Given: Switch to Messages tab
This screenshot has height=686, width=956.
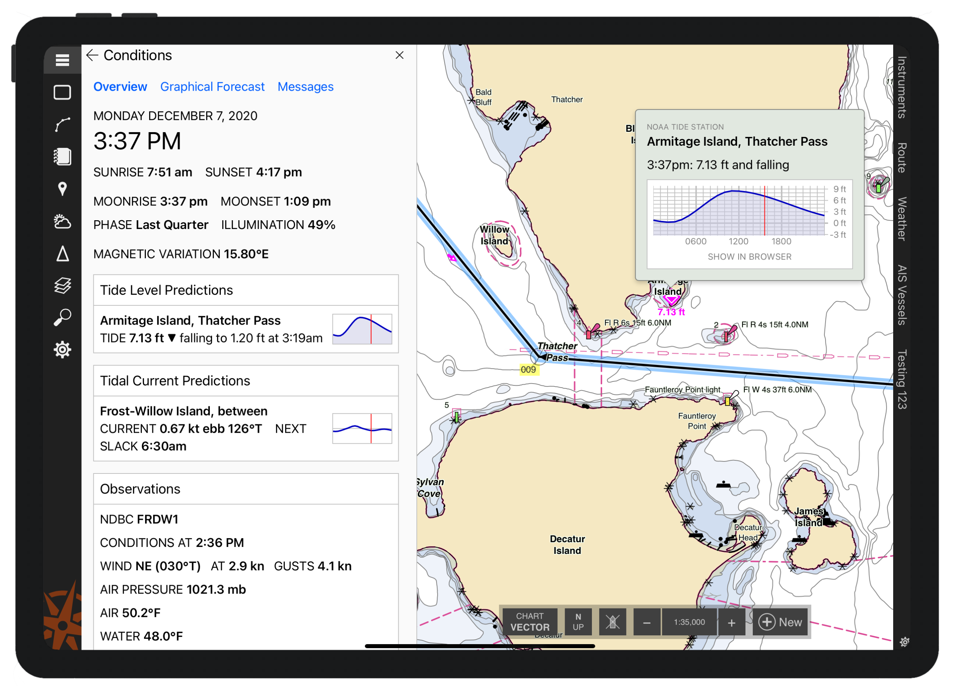Looking at the screenshot, I should coord(306,87).
